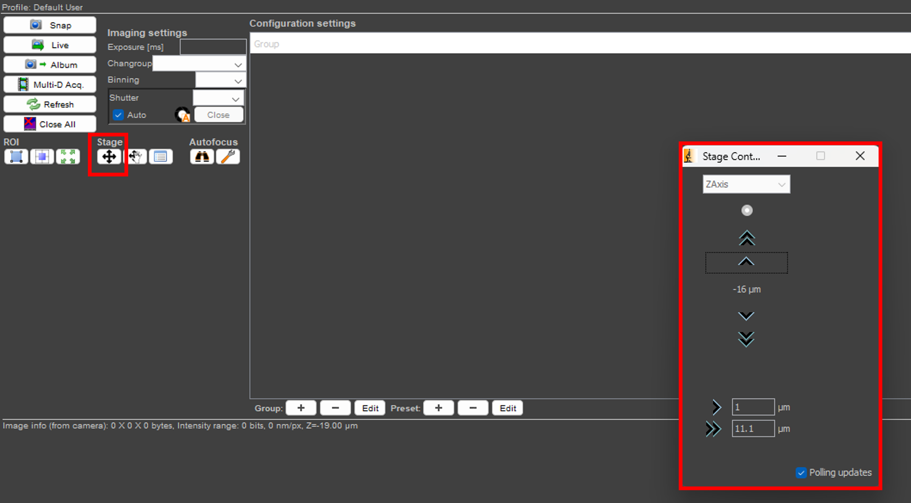Add a new configuration Group with plus

click(x=301, y=408)
